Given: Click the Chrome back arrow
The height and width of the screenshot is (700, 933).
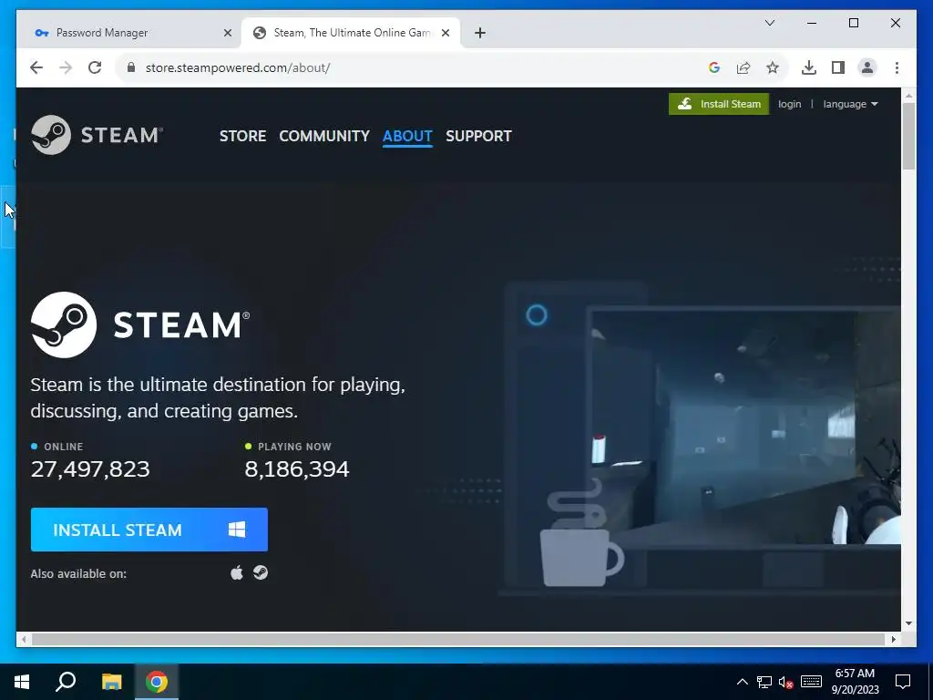Looking at the screenshot, I should click(36, 67).
